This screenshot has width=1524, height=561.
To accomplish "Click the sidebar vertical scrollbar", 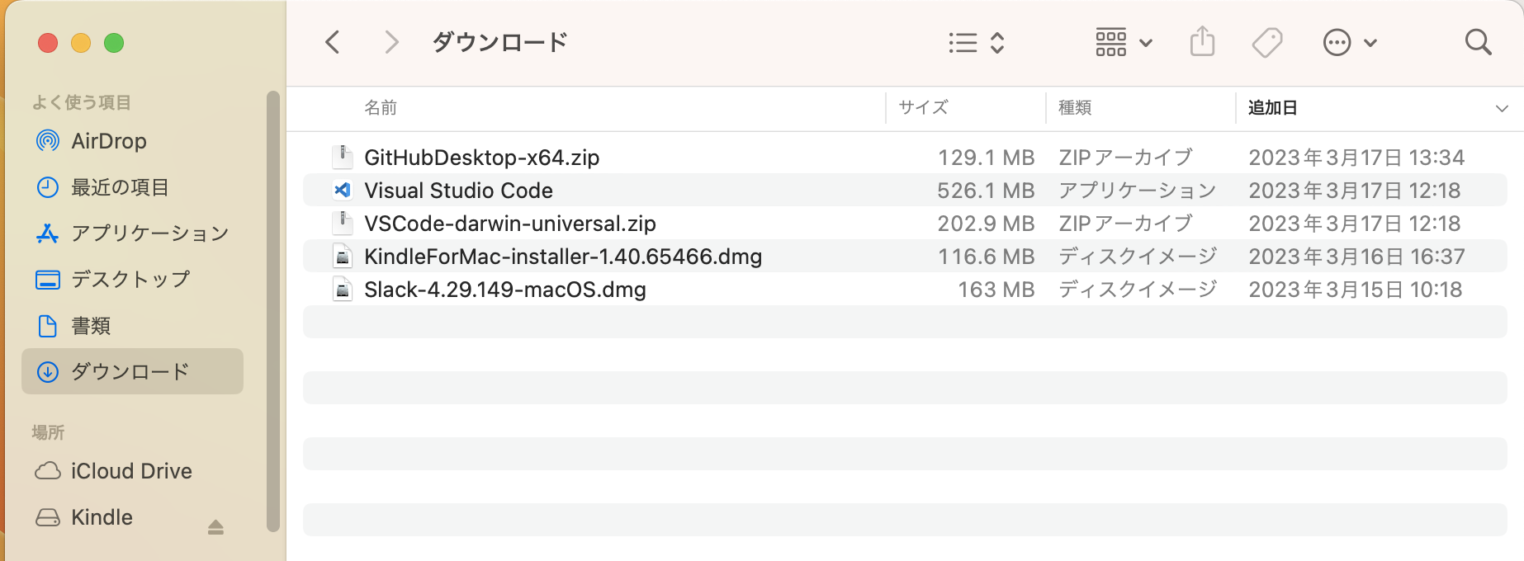I will pyautogui.click(x=273, y=312).
